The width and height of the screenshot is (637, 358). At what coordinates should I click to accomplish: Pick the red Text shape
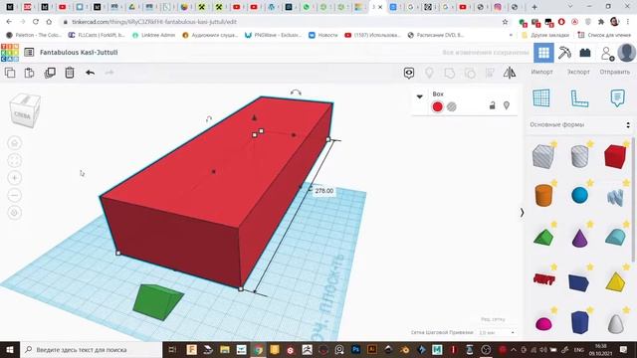[x=543, y=278]
